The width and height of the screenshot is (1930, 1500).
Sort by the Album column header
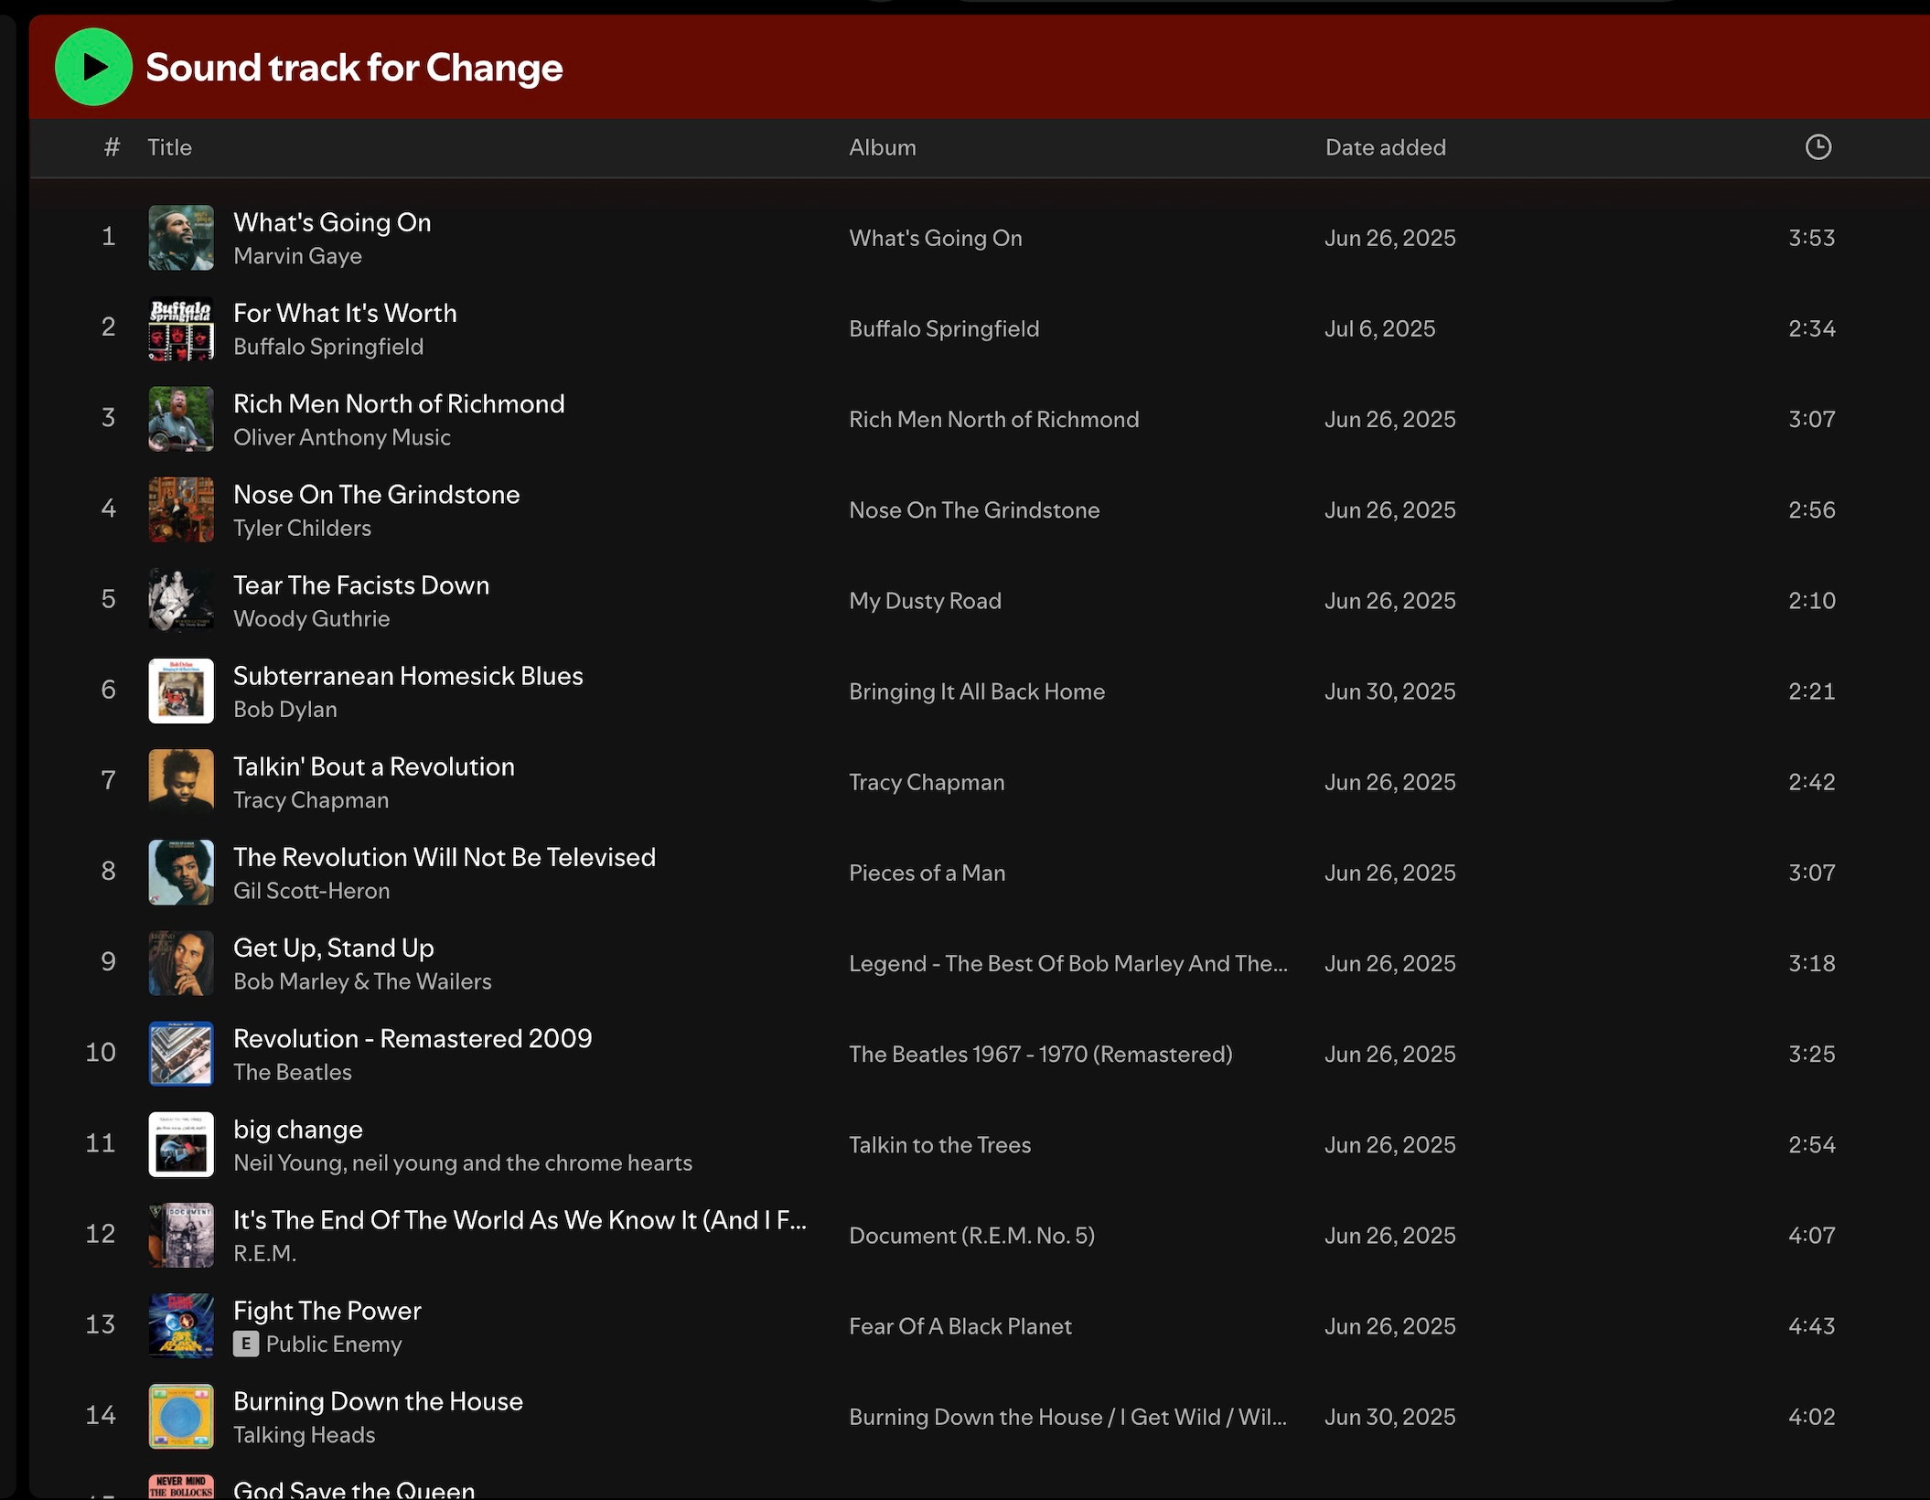tap(882, 147)
